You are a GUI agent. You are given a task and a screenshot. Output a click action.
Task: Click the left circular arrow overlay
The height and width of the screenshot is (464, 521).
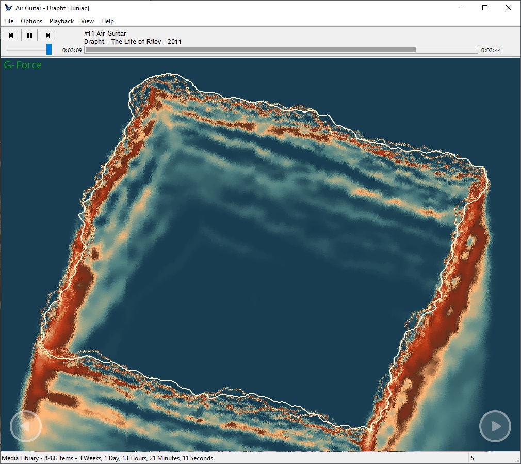[26, 426]
